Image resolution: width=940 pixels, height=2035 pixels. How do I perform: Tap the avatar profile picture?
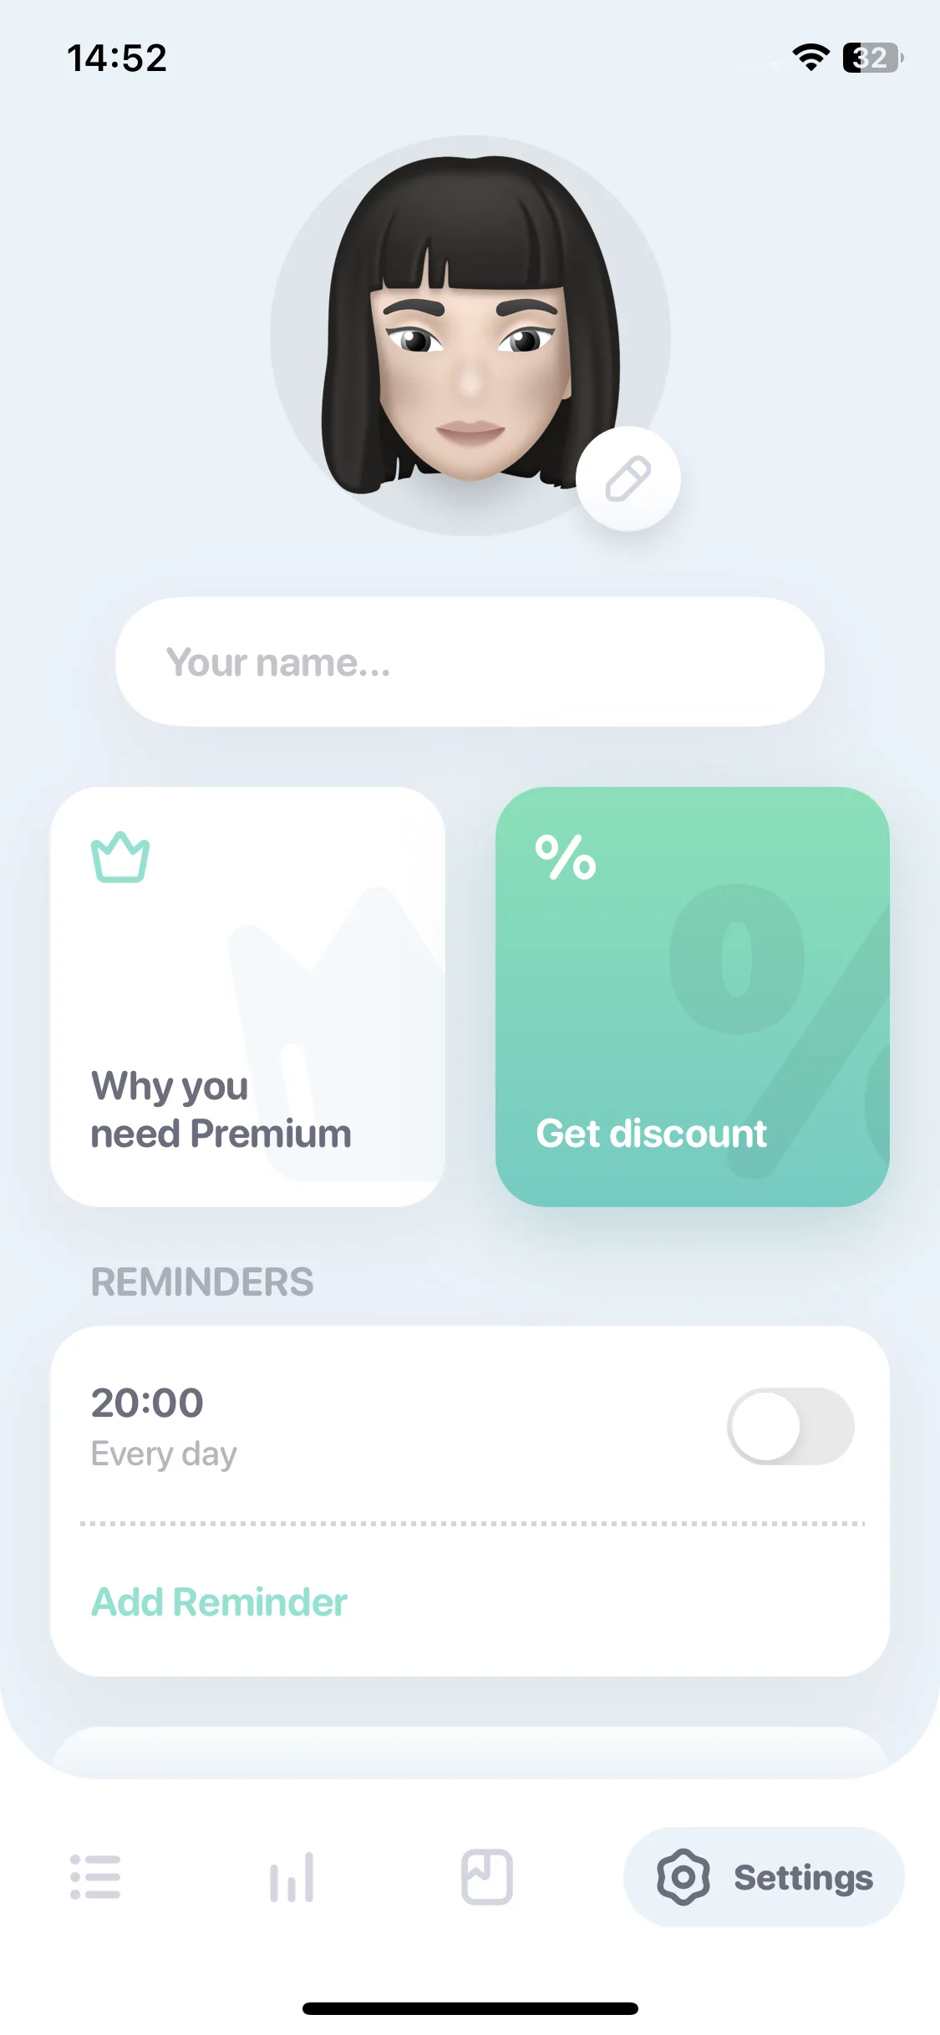pos(470,336)
